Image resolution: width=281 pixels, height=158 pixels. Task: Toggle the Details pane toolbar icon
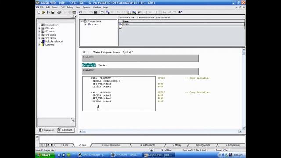(134, 12)
